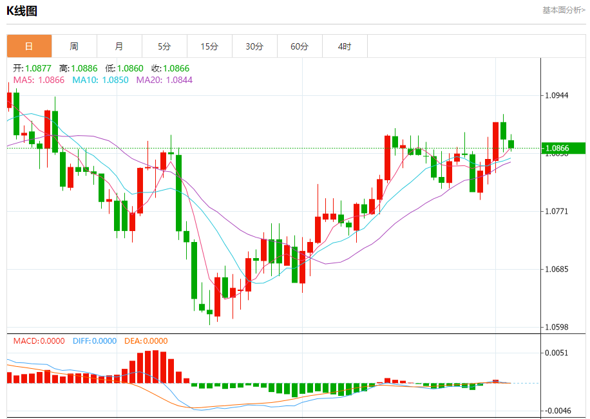Click the DEA:0.0000 label
The height and width of the screenshot is (419, 590).
[x=146, y=340]
